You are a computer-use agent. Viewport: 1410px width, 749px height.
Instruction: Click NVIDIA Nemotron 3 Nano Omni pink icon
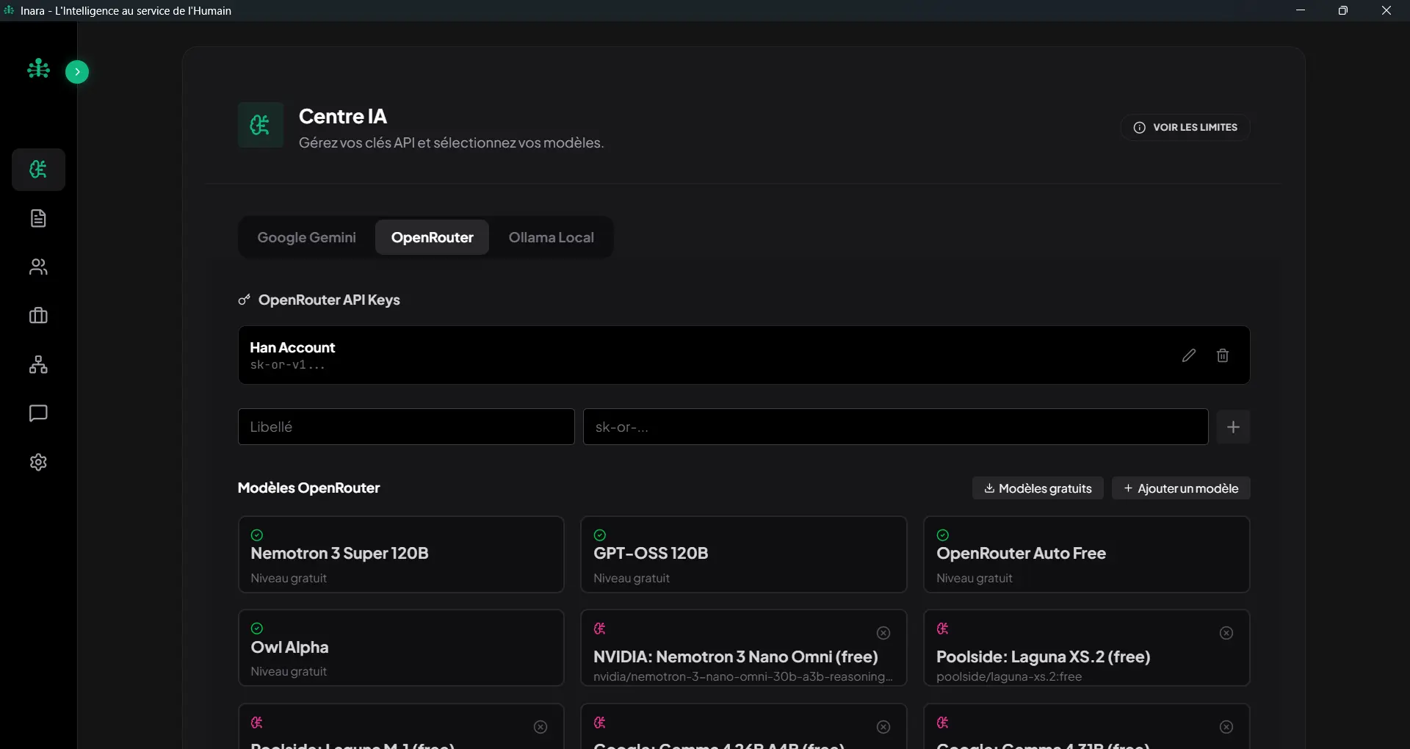(x=600, y=629)
